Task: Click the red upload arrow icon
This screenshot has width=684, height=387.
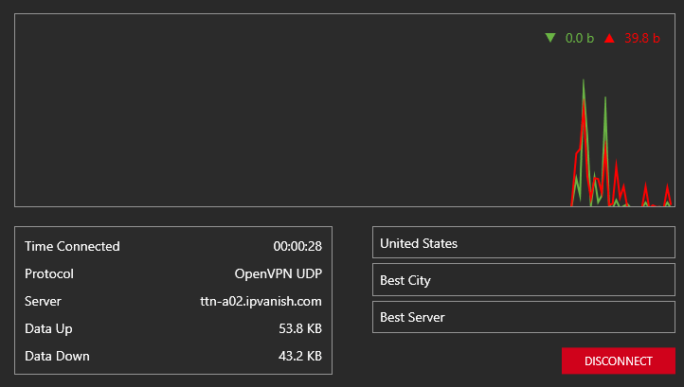Action: (609, 38)
